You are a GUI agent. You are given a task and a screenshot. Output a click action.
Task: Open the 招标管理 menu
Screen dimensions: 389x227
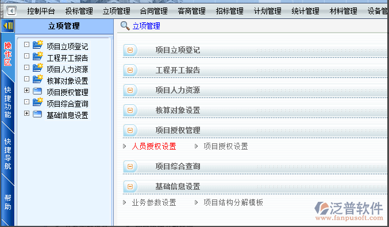tap(230, 11)
